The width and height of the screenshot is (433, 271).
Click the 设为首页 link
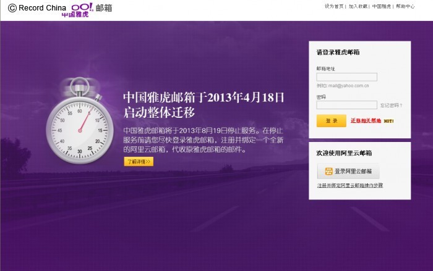pos(334,6)
